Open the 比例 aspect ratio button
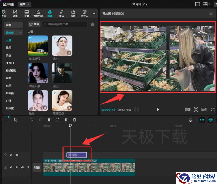 (x=204, y=110)
